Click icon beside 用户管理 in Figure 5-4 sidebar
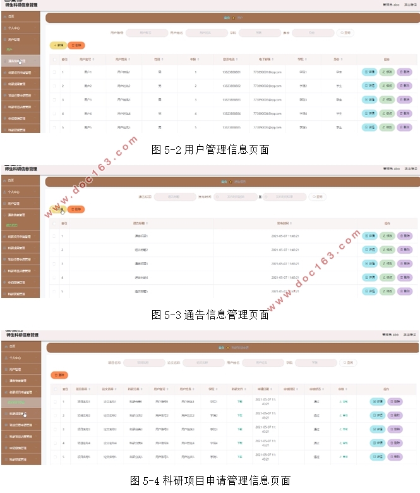Viewport: 420px width, 493px height. [x=6, y=370]
